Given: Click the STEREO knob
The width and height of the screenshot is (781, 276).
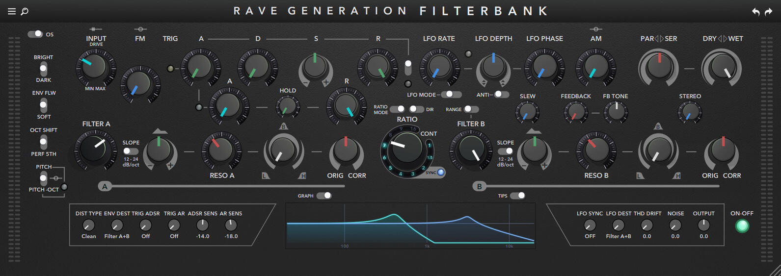Looking at the screenshot, I should pyautogui.click(x=690, y=113).
